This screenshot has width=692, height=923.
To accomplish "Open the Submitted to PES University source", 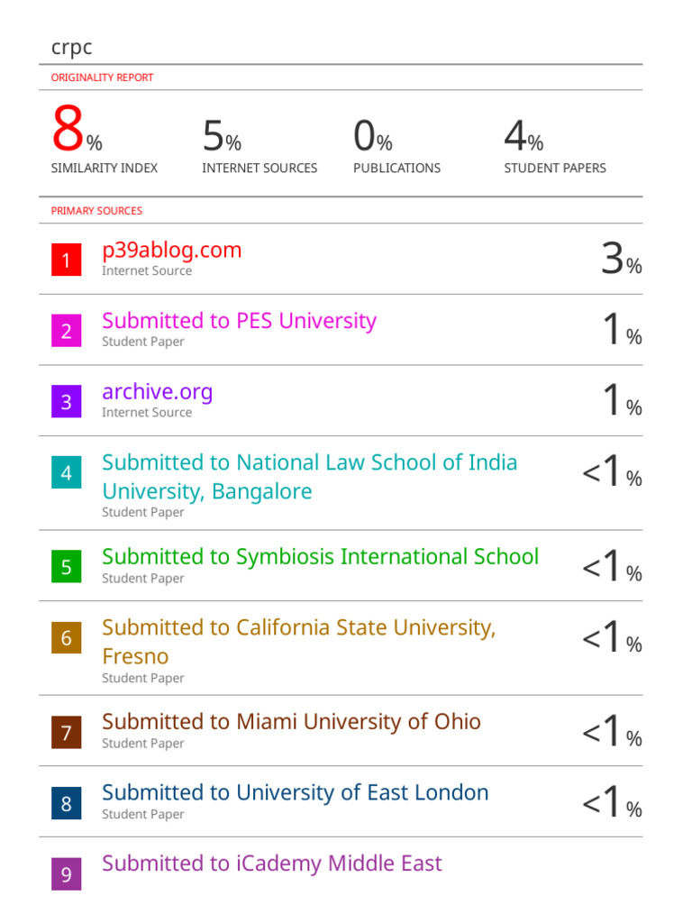I will coord(239,321).
